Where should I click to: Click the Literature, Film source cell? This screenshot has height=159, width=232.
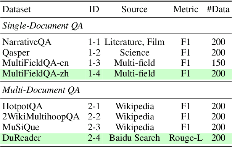(x=134, y=42)
